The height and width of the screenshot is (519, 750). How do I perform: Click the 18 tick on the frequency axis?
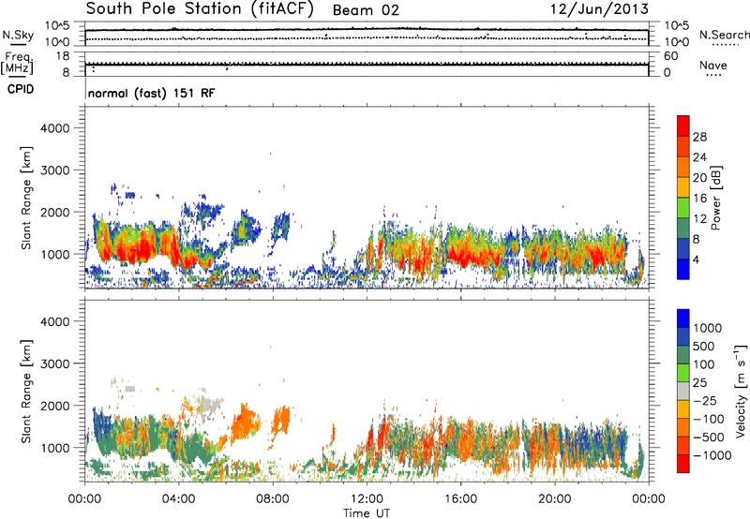63,56
